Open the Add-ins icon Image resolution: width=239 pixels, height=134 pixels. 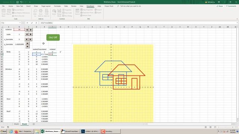(x=35, y=12)
